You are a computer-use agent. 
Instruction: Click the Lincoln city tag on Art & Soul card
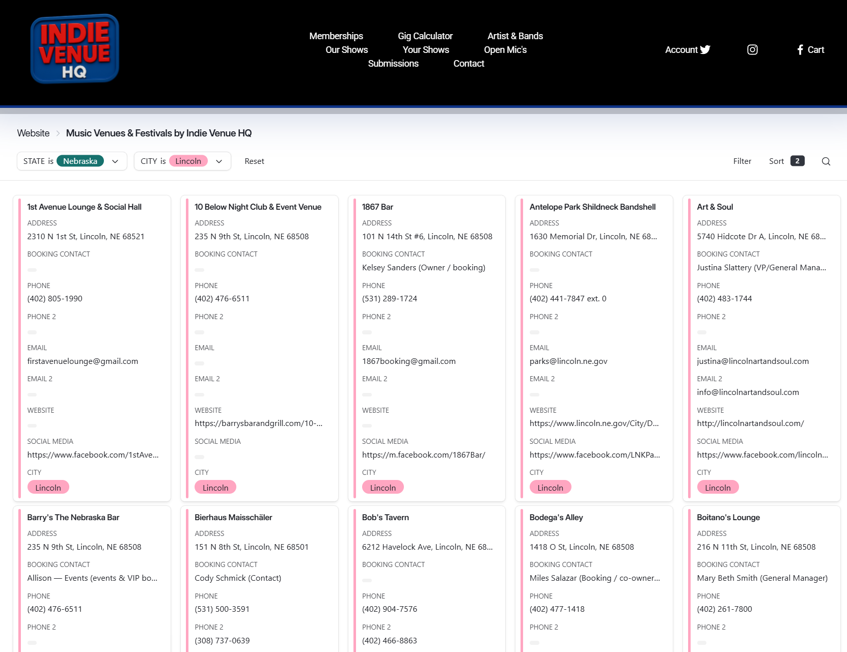click(718, 488)
